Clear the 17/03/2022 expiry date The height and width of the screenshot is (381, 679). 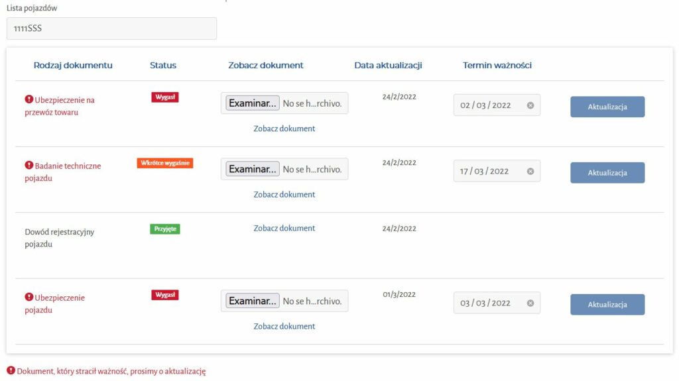[x=530, y=172]
